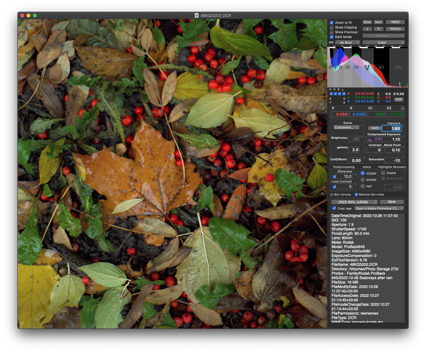Select Half interpolation

click(x=363, y=186)
